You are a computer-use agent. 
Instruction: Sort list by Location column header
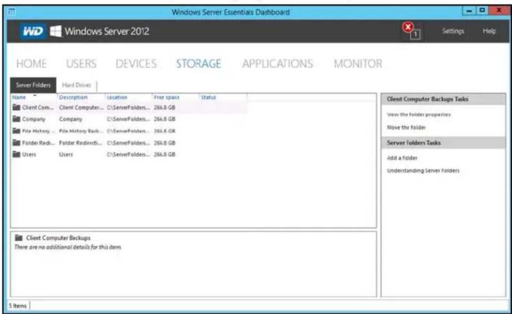(x=117, y=97)
